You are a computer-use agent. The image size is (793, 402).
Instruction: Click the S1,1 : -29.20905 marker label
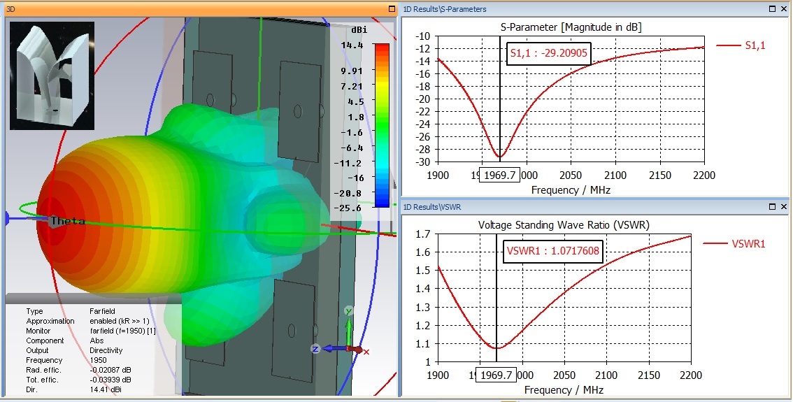pos(549,53)
